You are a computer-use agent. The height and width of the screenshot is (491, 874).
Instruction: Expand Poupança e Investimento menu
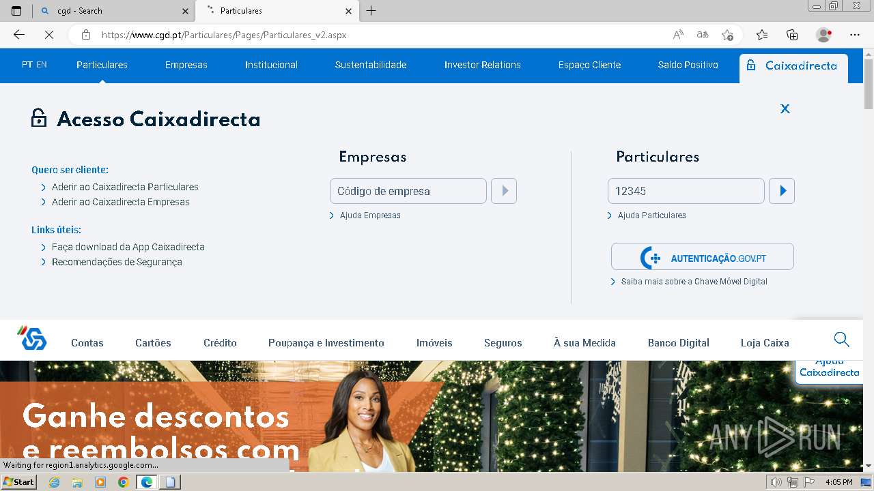(326, 343)
